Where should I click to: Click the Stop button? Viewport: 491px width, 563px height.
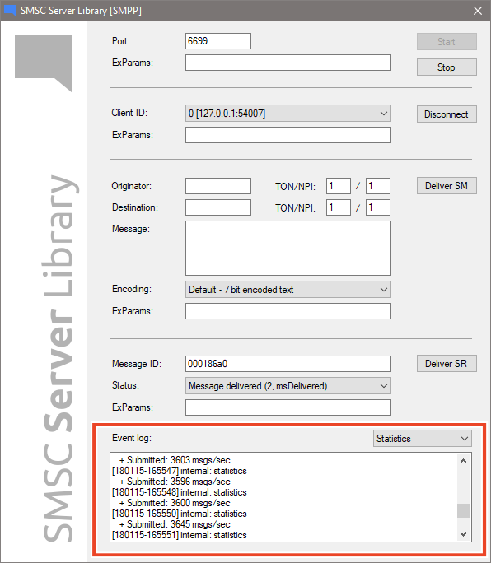click(447, 67)
